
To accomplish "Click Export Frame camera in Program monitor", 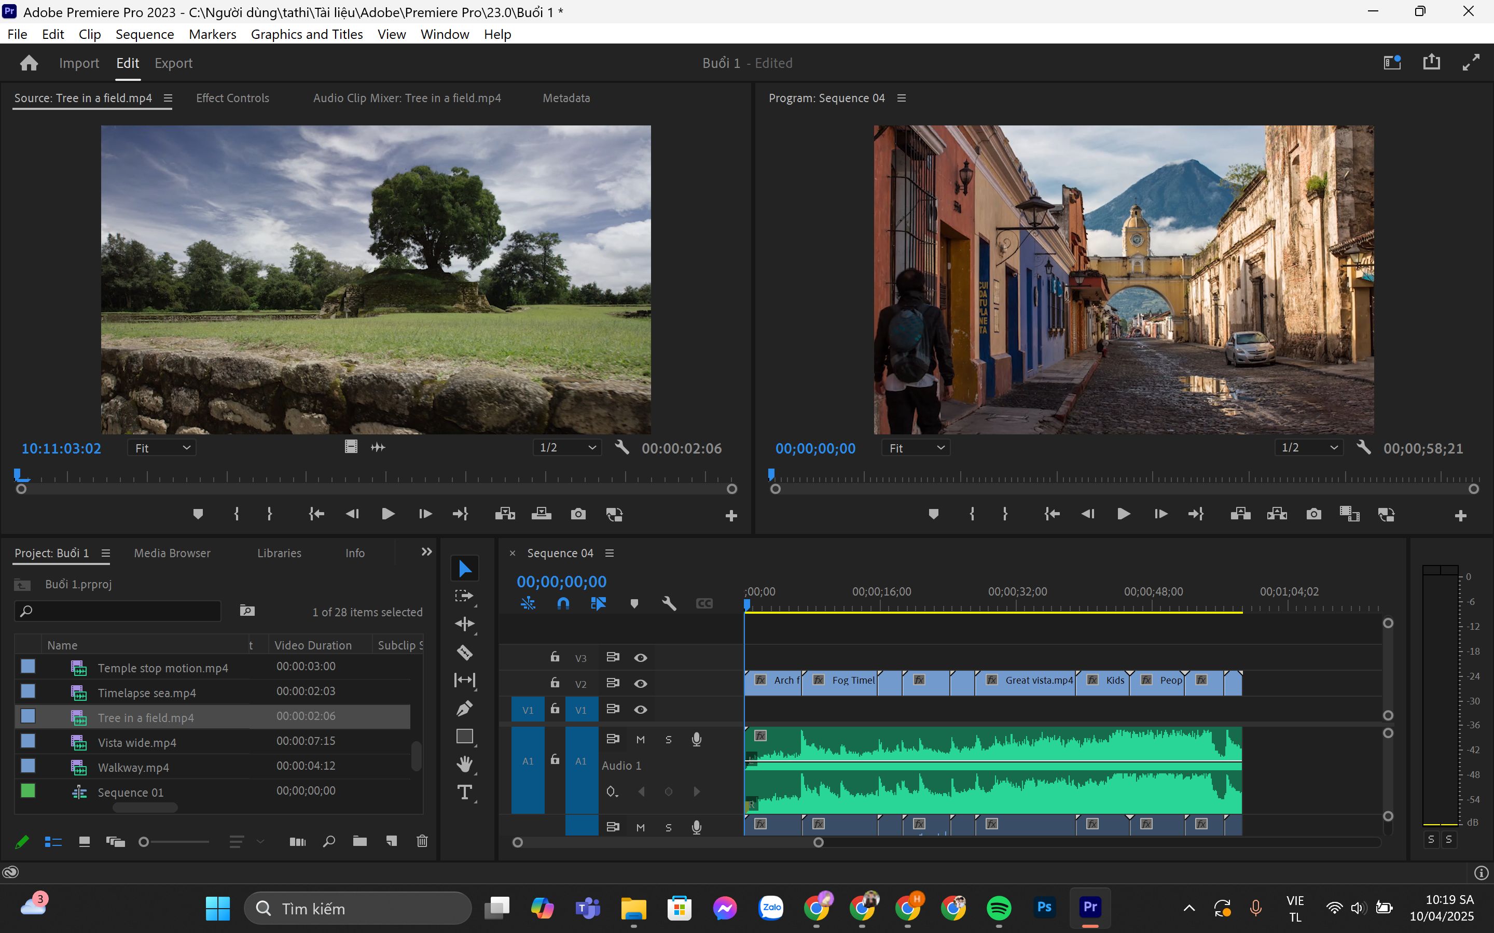I will click(1313, 514).
